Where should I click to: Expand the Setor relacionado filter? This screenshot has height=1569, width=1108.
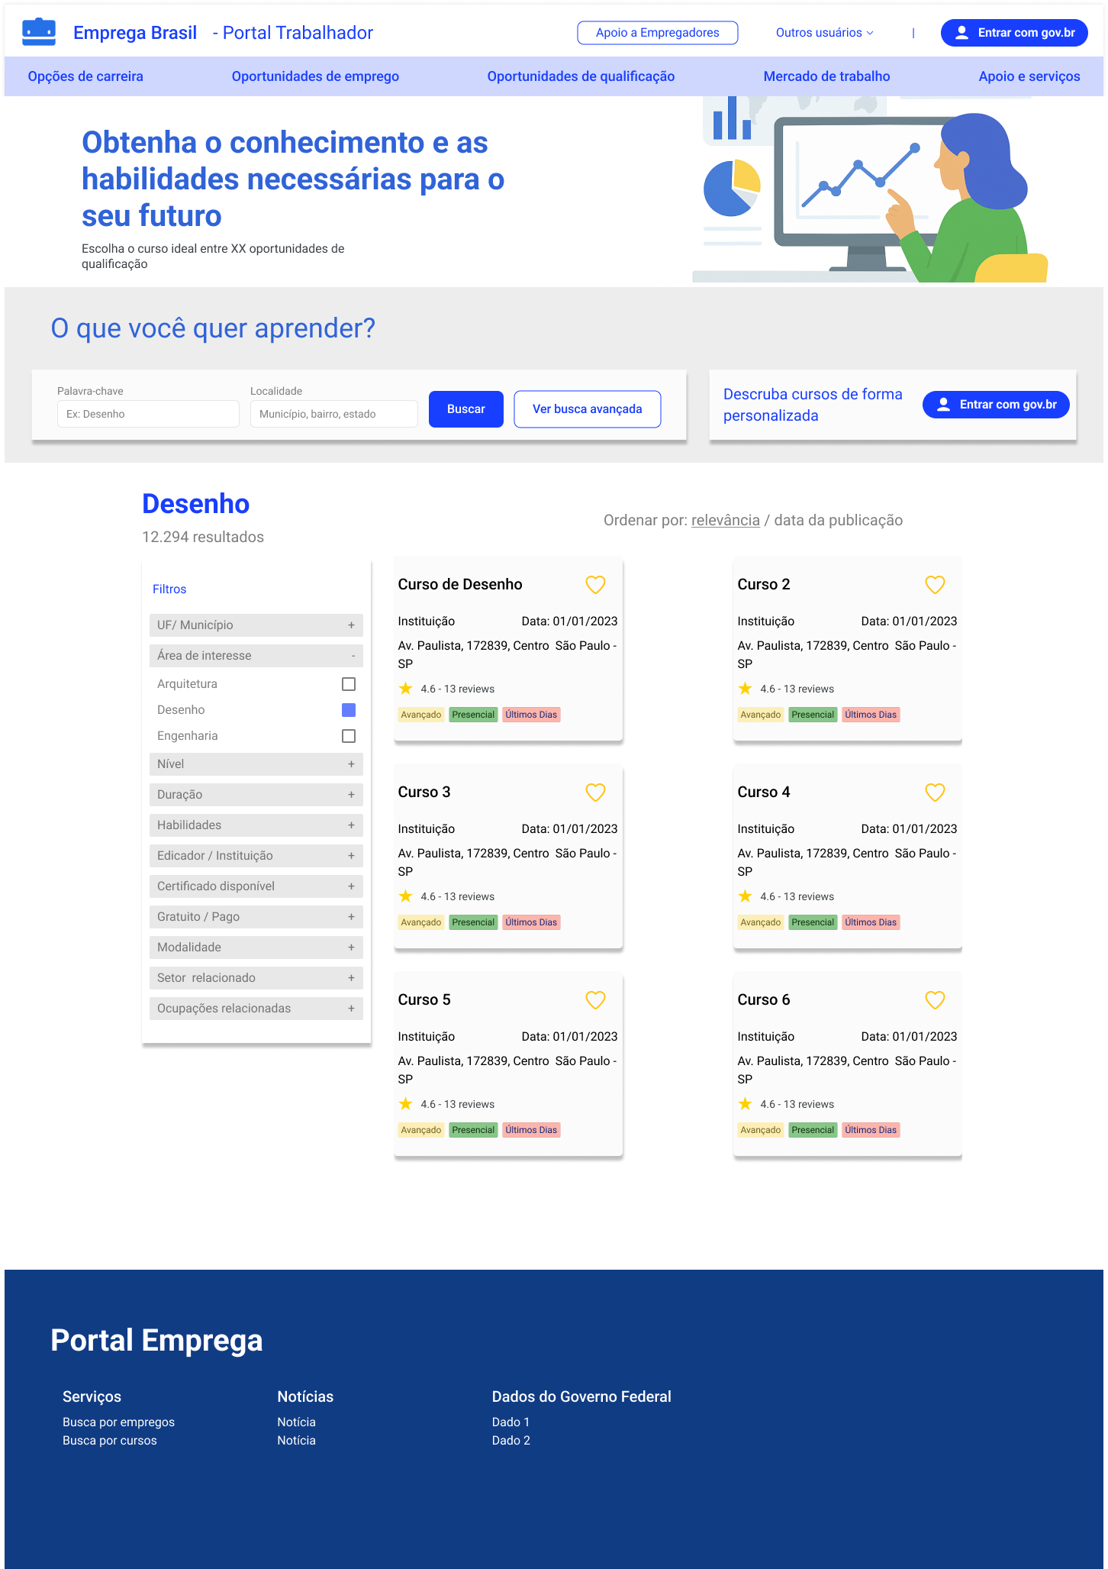pyautogui.click(x=256, y=978)
